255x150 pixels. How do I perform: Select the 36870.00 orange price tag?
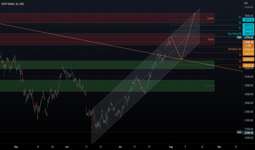(248, 54)
